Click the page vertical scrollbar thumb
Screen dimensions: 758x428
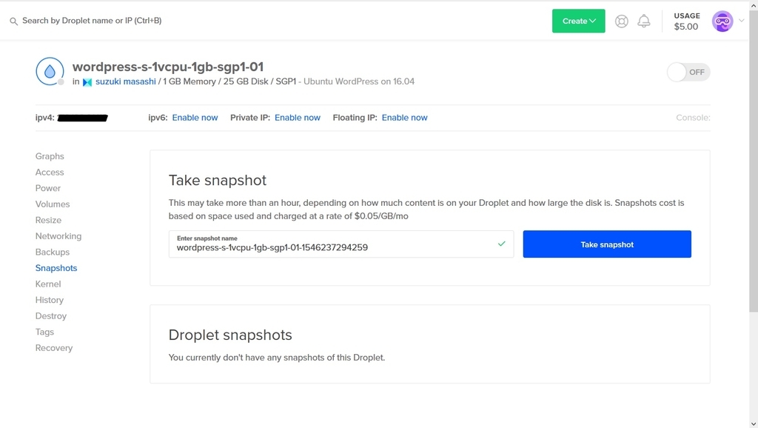(x=754, y=161)
